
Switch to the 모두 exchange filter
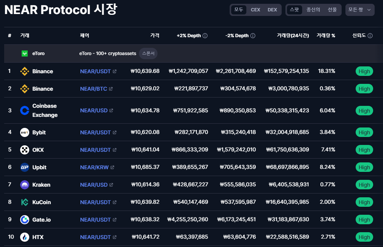point(239,10)
